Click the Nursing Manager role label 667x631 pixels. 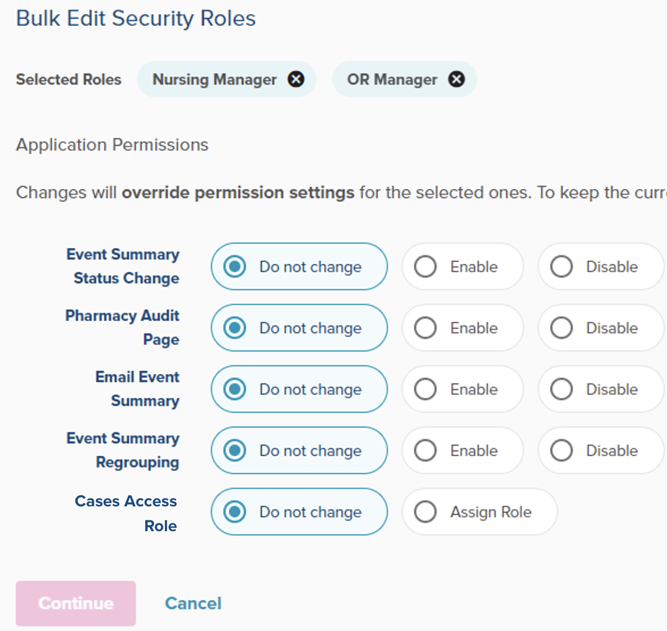tap(215, 80)
